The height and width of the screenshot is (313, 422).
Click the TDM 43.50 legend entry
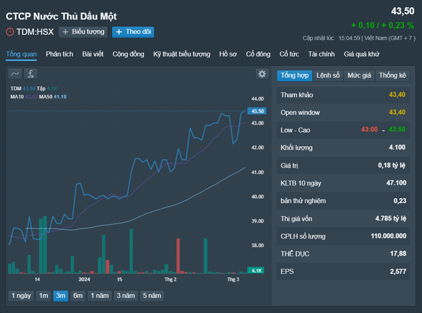[x=23, y=89]
